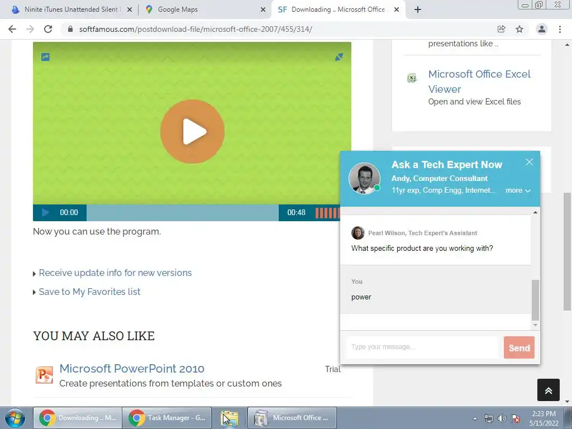Show hidden system tray icons
This screenshot has width=572, height=429.
pos(475,418)
